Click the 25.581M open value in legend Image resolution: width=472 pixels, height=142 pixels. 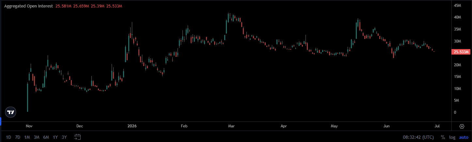pos(64,6)
